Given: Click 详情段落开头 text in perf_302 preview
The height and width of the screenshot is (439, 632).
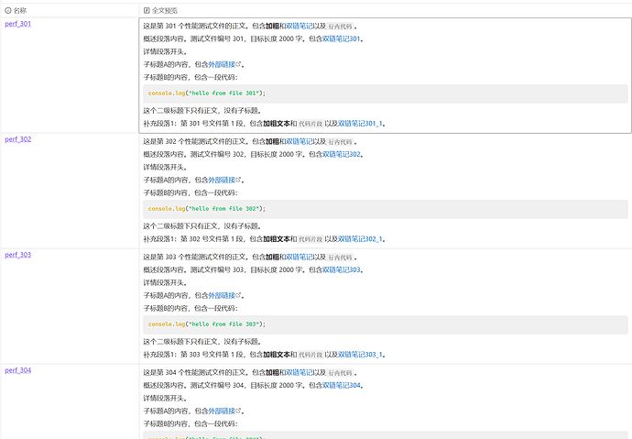Looking at the screenshot, I should click(164, 168).
